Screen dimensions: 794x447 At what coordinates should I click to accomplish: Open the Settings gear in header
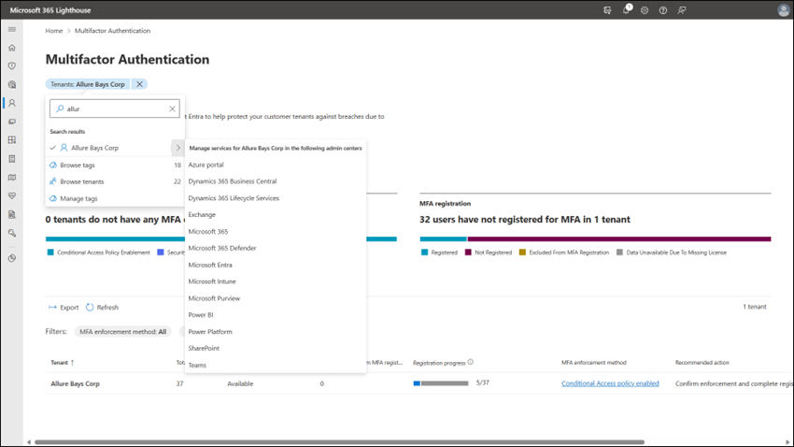pos(645,10)
